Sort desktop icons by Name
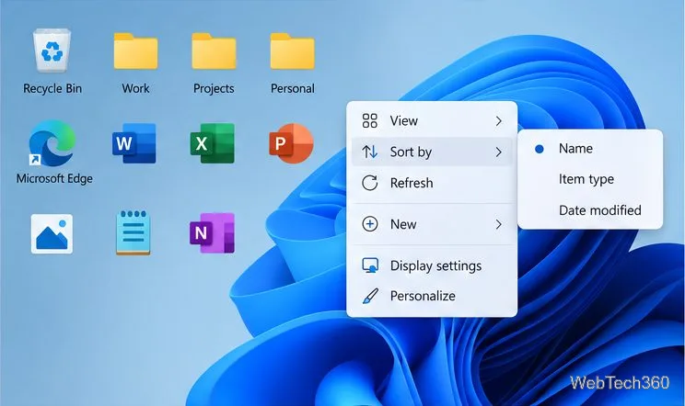 [x=590, y=149]
